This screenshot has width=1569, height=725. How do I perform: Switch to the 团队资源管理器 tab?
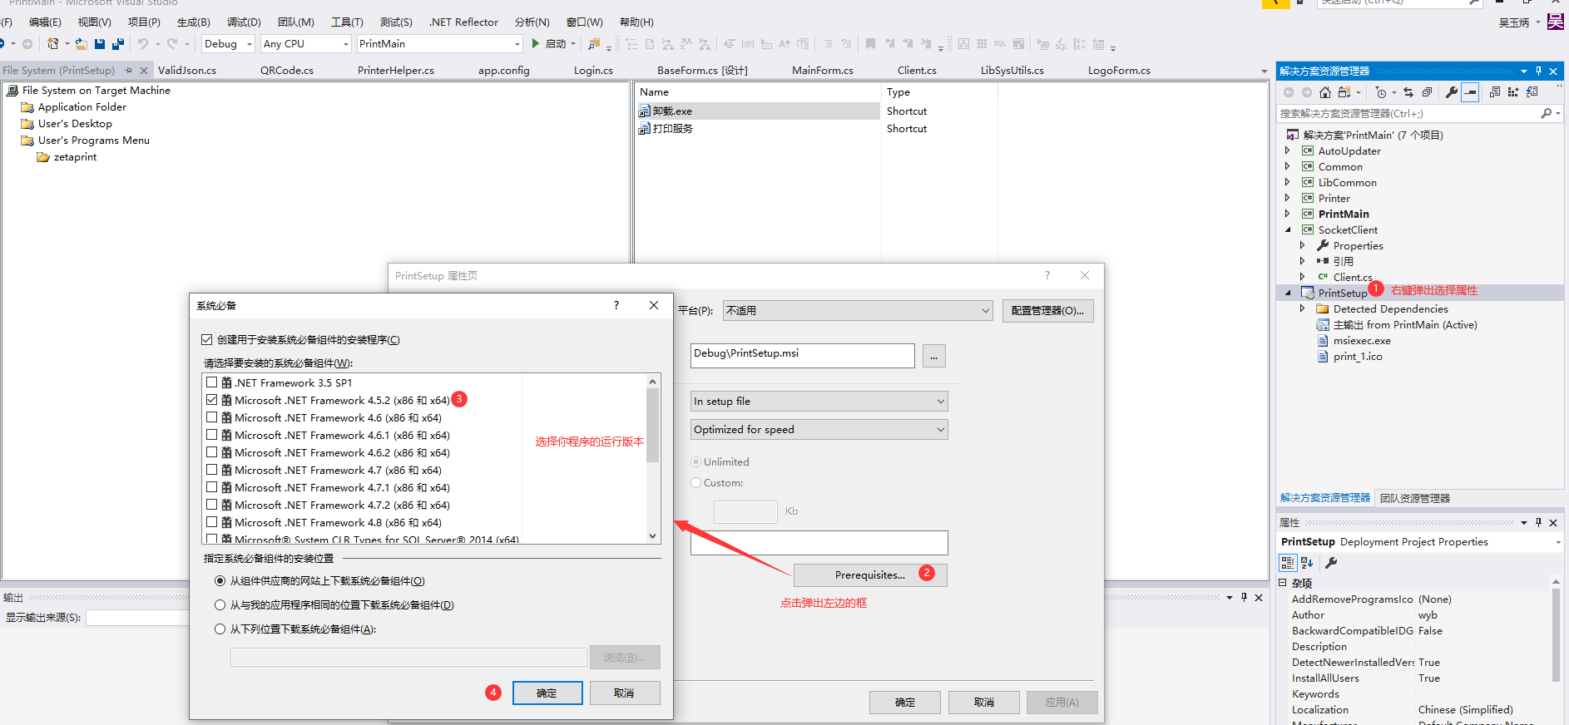(x=1415, y=499)
